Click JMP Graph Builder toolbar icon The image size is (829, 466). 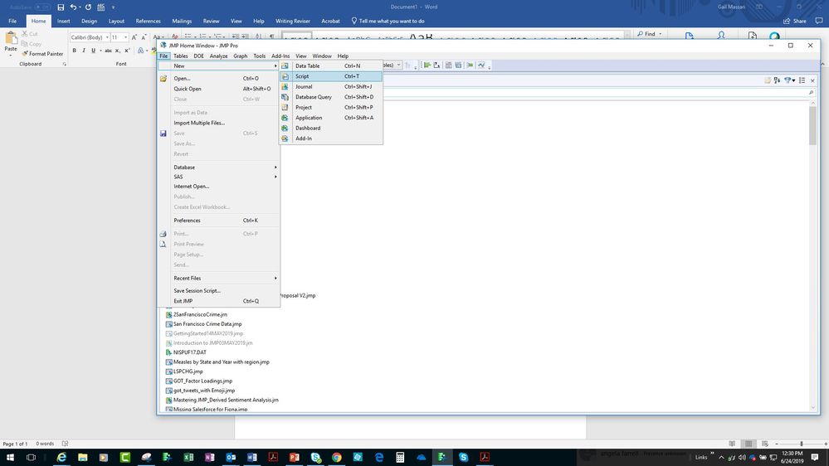(x=481, y=65)
